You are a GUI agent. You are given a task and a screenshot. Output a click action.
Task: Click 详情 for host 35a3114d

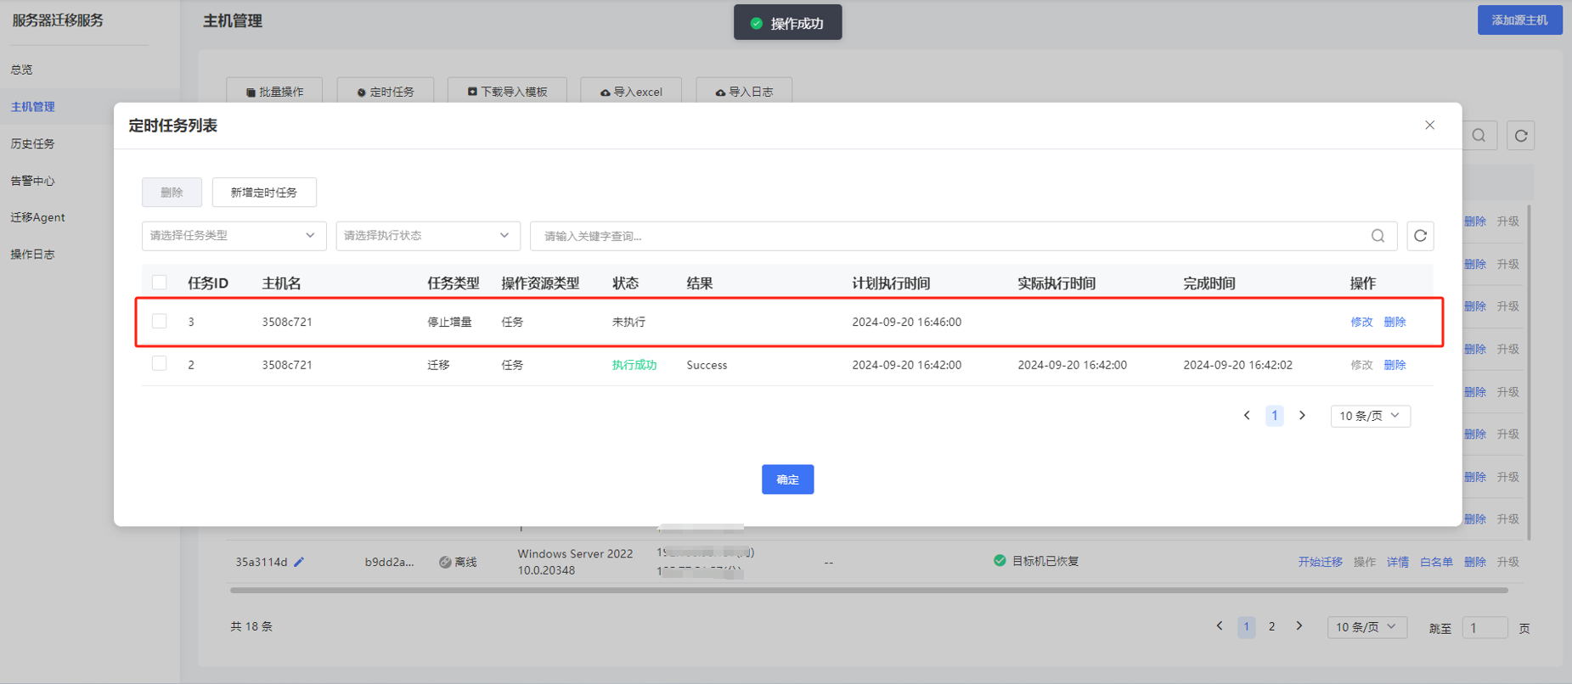click(1398, 562)
